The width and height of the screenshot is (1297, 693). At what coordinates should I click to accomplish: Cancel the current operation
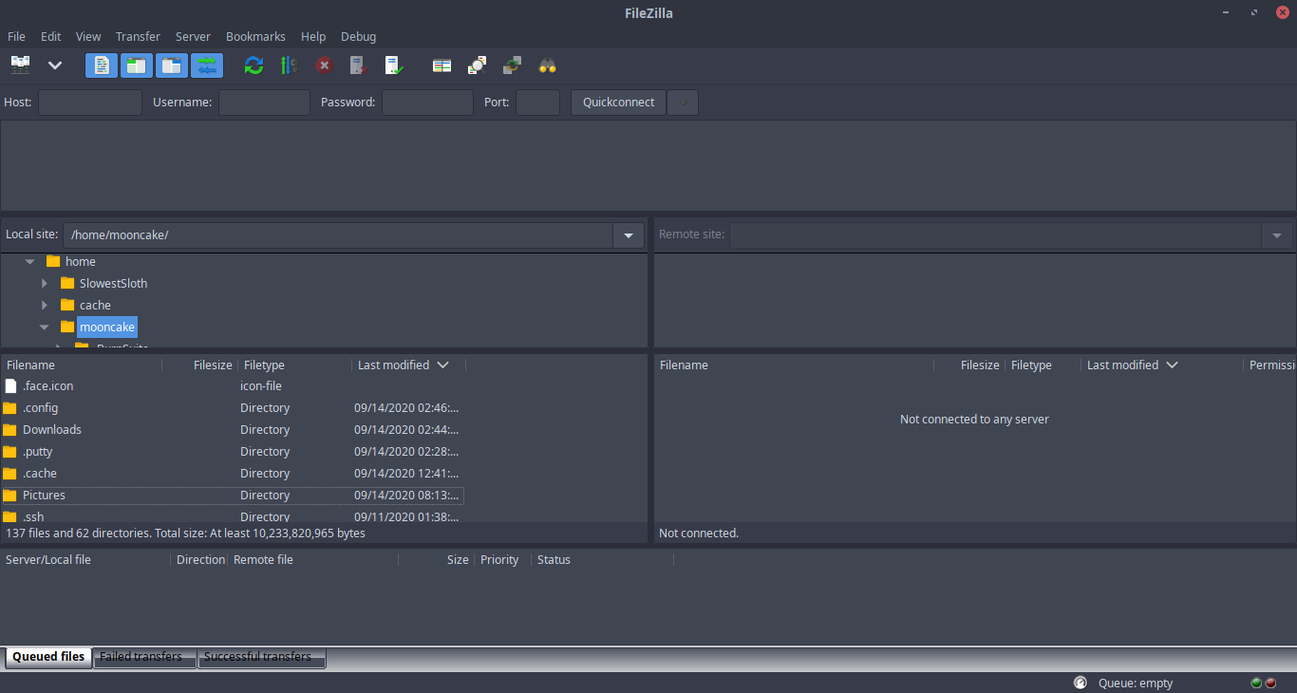click(324, 66)
